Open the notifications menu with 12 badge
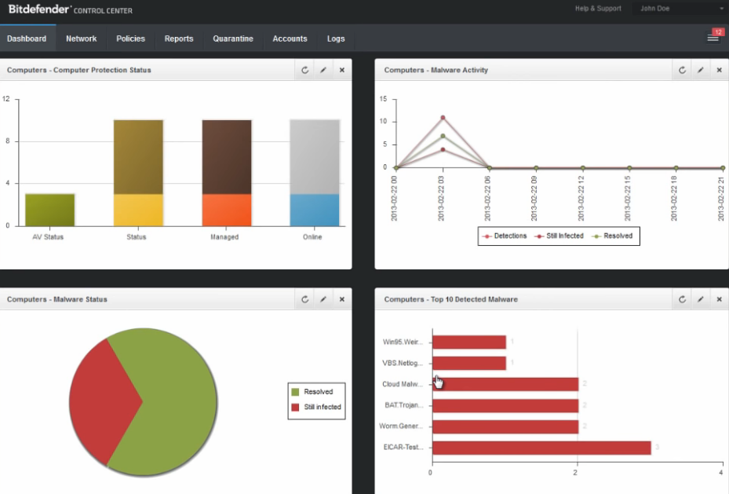 (x=713, y=38)
